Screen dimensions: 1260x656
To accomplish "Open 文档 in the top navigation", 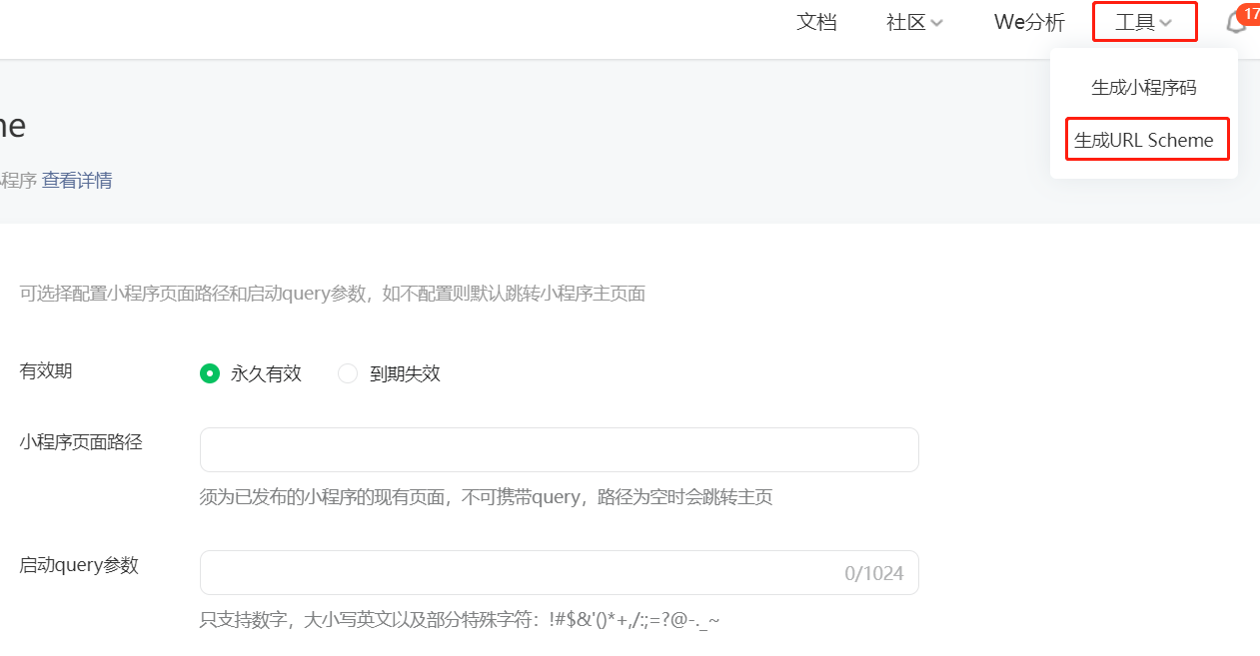I will click(x=816, y=22).
